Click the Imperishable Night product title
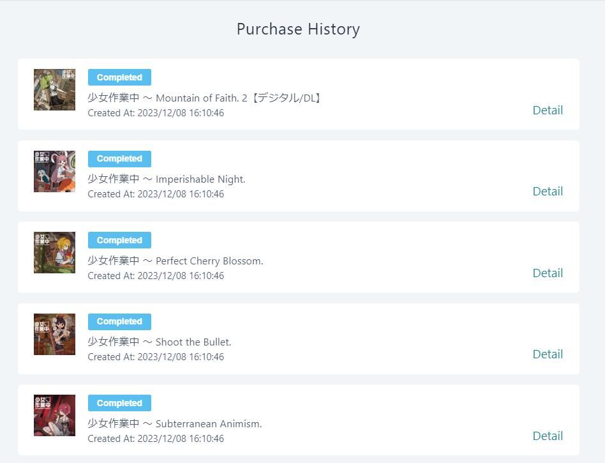 coord(167,179)
